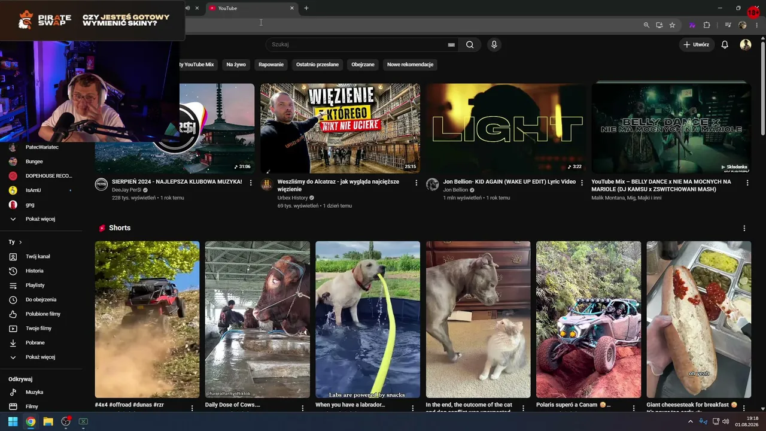Select the Ostatnio przesłane chip
This screenshot has width=766, height=431.
317,65
